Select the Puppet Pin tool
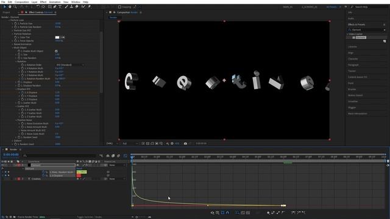This screenshot has height=219, width=390. click(89, 7)
